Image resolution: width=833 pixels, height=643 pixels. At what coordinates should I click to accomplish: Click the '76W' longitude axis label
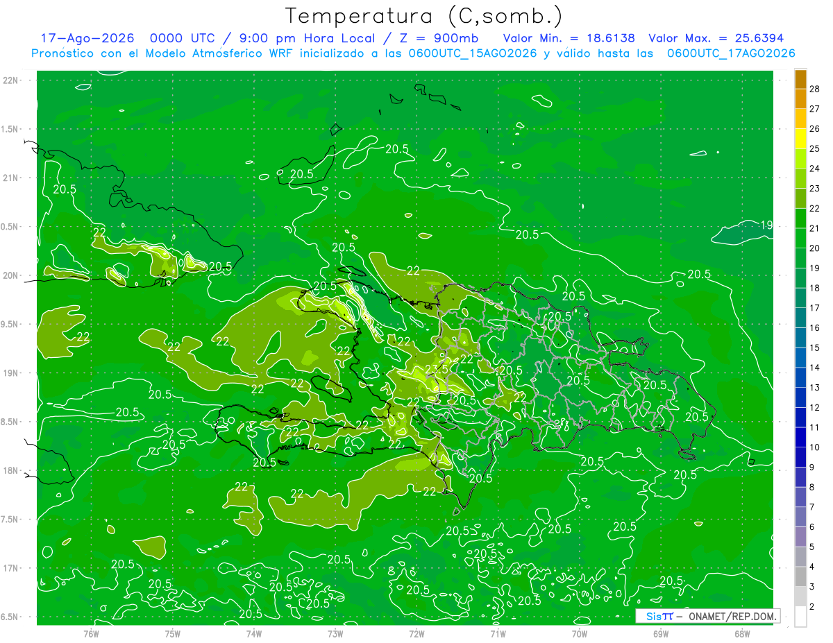(90, 633)
